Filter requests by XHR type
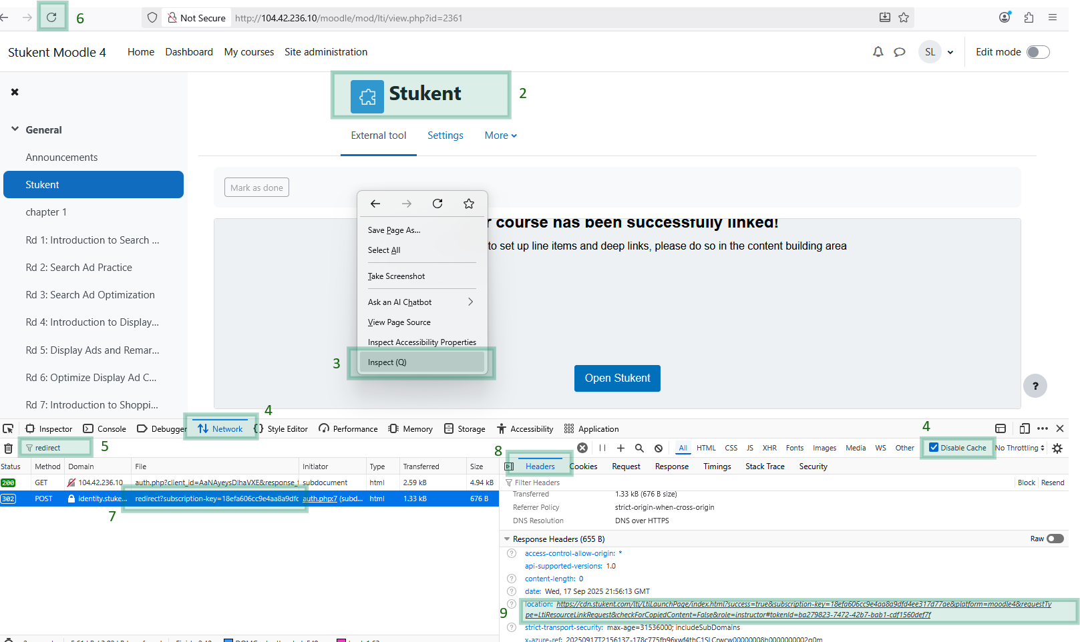 [x=769, y=448]
